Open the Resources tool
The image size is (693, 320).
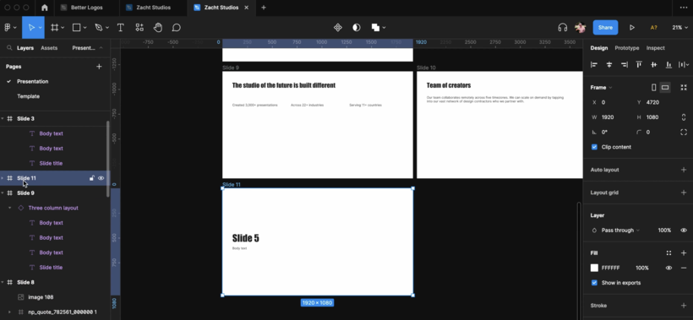tap(139, 27)
